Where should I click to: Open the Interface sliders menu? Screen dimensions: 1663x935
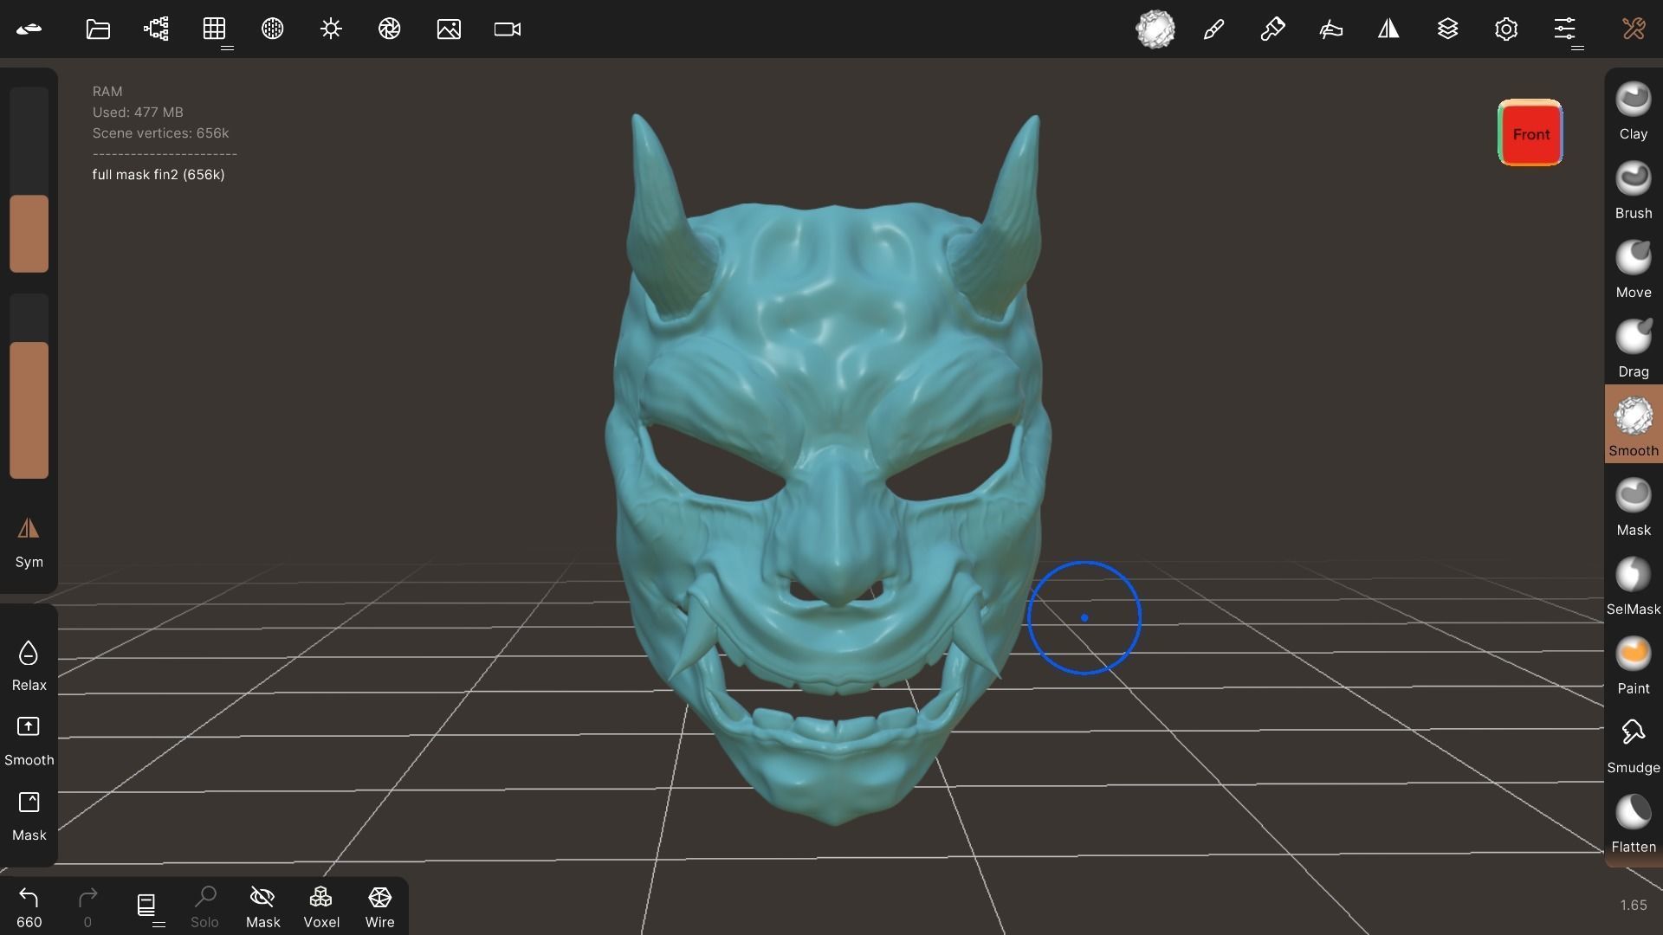point(1564,29)
